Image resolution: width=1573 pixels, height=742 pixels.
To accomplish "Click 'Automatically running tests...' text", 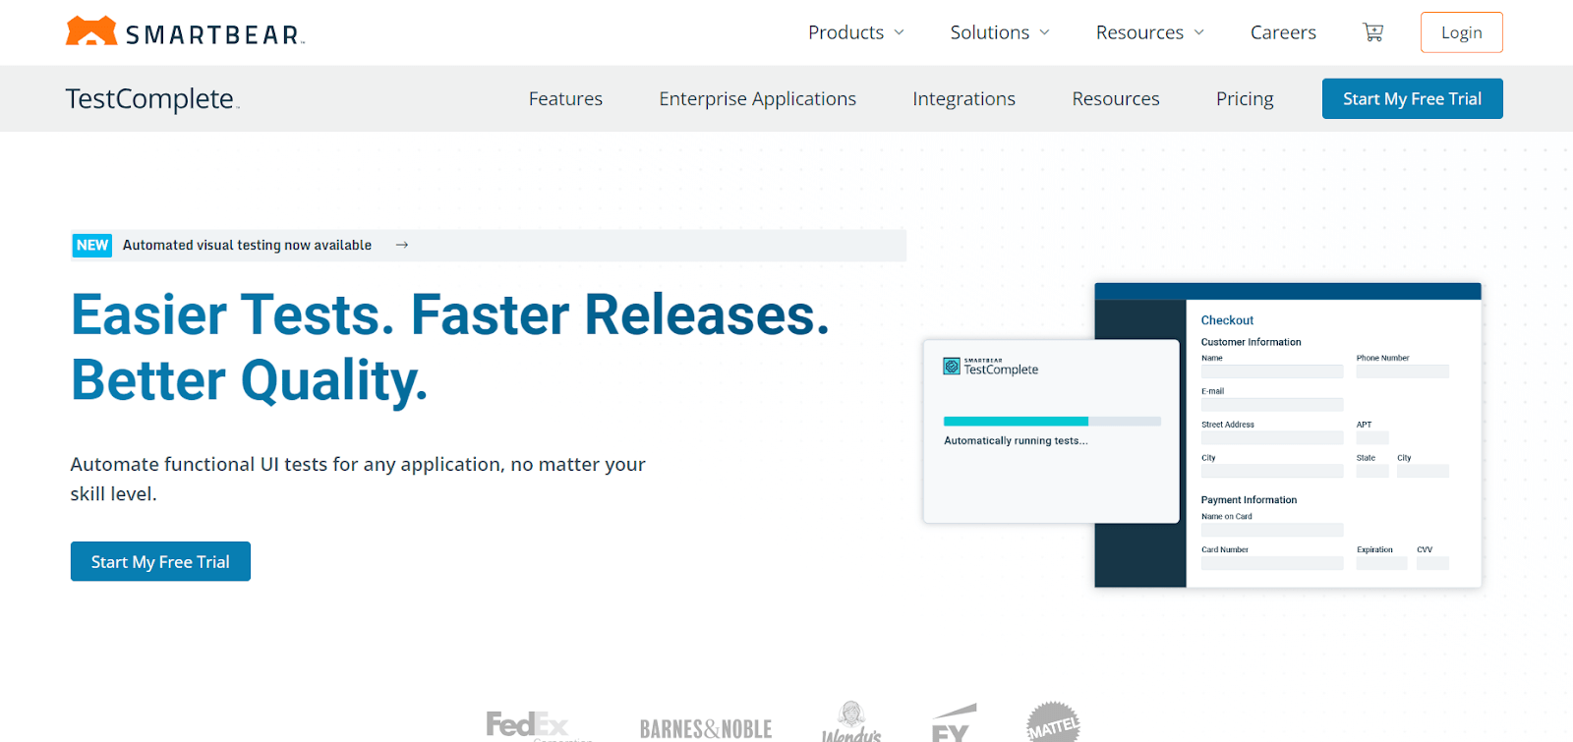I will click(x=1016, y=440).
